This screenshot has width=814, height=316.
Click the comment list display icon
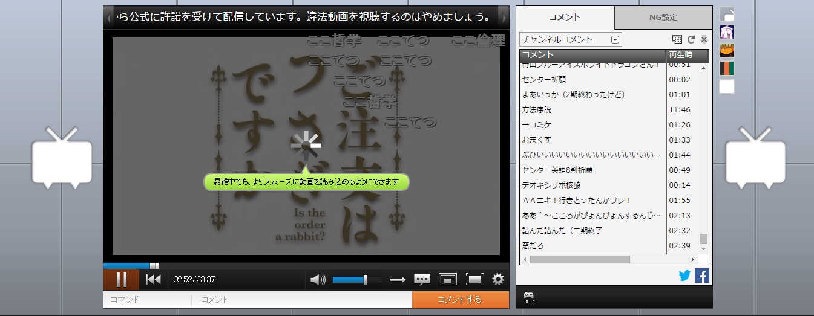[677, 39]
